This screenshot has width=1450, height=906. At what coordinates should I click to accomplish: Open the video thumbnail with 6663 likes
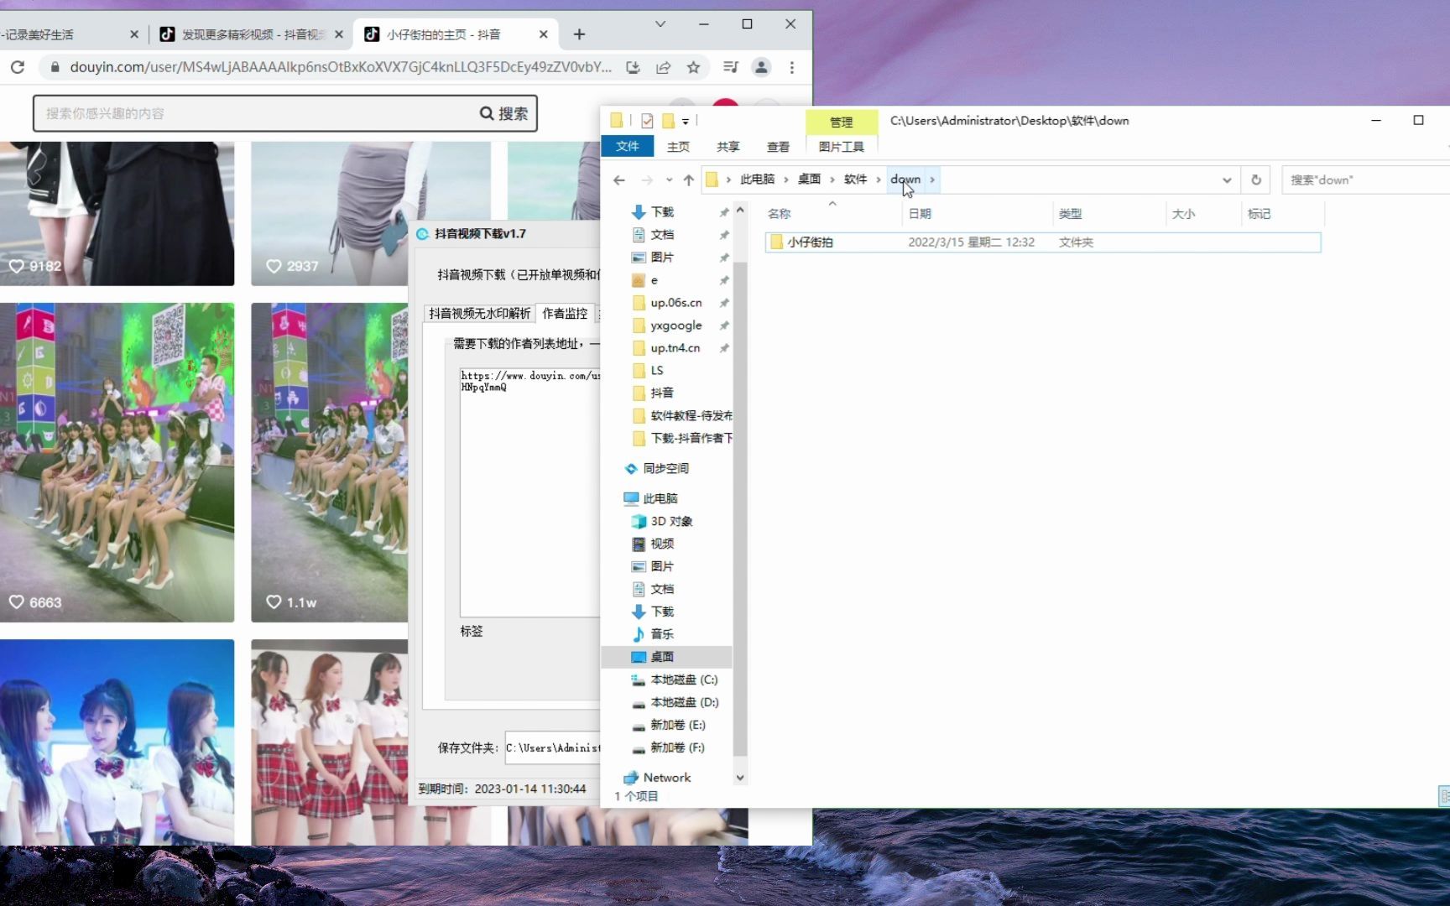pos(117,462)
